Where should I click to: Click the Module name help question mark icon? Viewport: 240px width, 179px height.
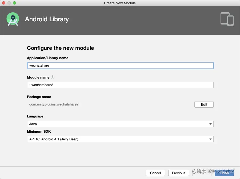tap(53, 77)
